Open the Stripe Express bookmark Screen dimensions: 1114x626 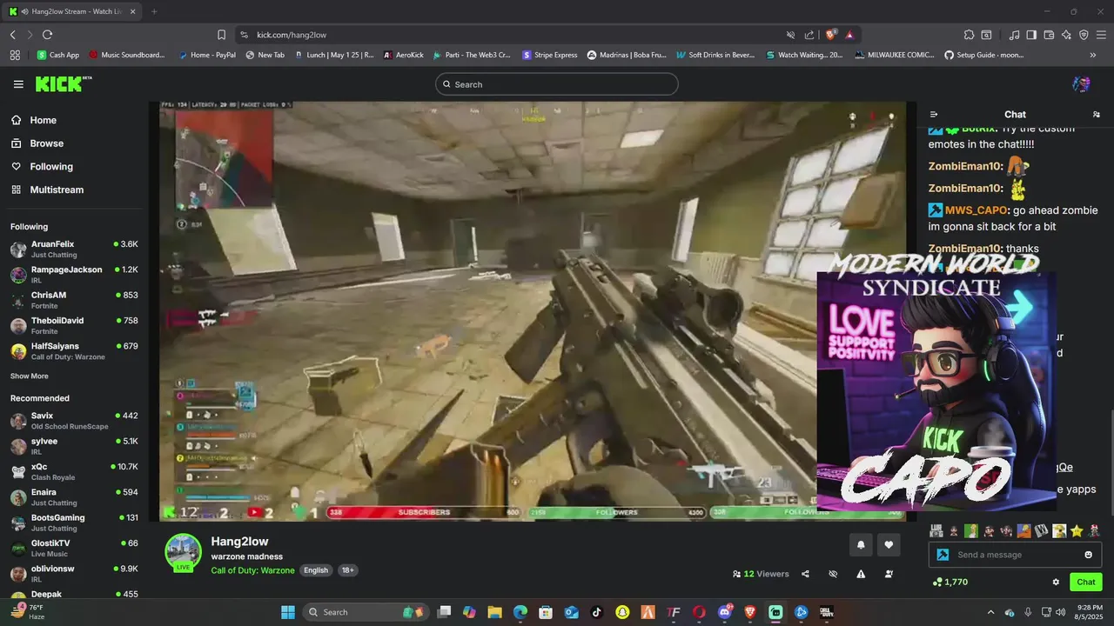click(549, 55)
